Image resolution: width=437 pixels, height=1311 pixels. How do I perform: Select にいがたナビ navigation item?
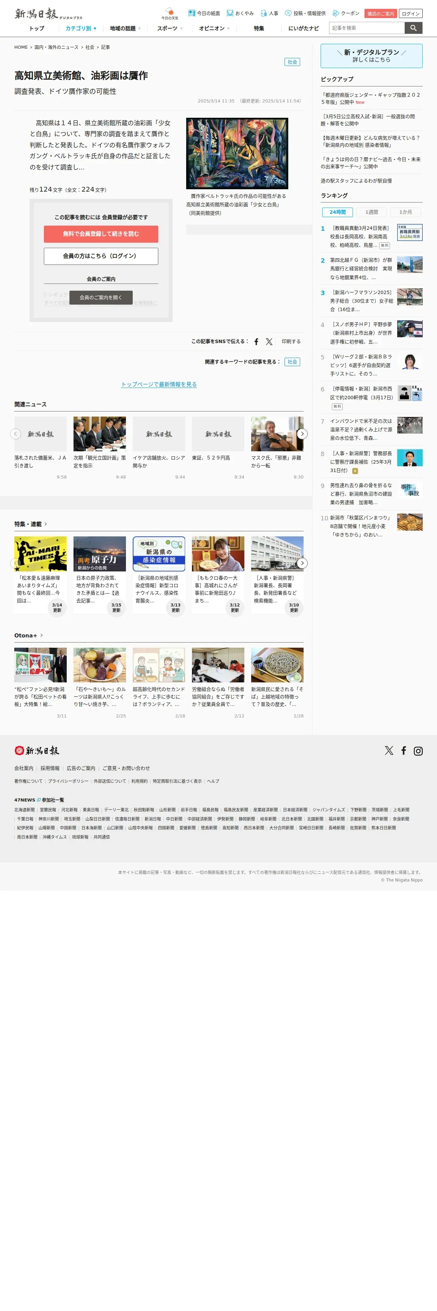(303, 29)
